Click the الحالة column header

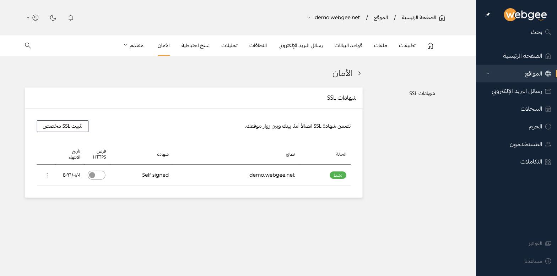[341, 154]
